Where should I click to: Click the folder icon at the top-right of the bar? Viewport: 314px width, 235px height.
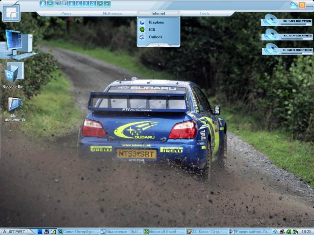pos(293,5)
